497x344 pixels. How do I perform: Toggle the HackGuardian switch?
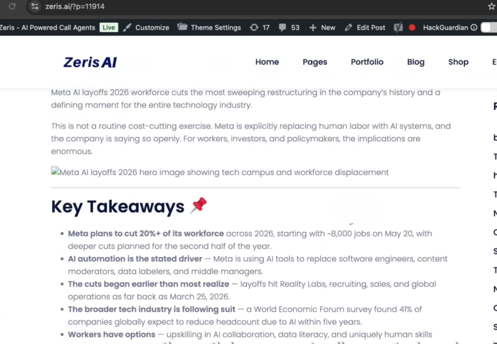pyautogui.click(x=489, y=28)
